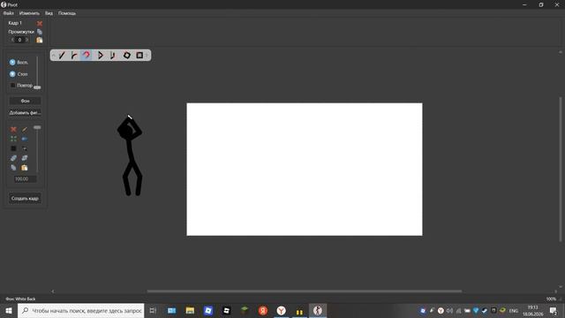Open Yandex Browser from taskbar

(x=281, y=310)
